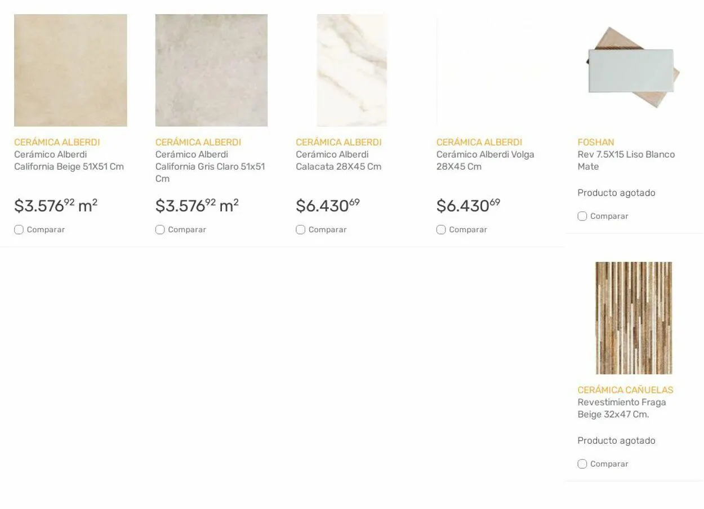Check Comparar for California Beige 51X51
The height and width of the screenshot is (509, 704).
tap(19, 230)
